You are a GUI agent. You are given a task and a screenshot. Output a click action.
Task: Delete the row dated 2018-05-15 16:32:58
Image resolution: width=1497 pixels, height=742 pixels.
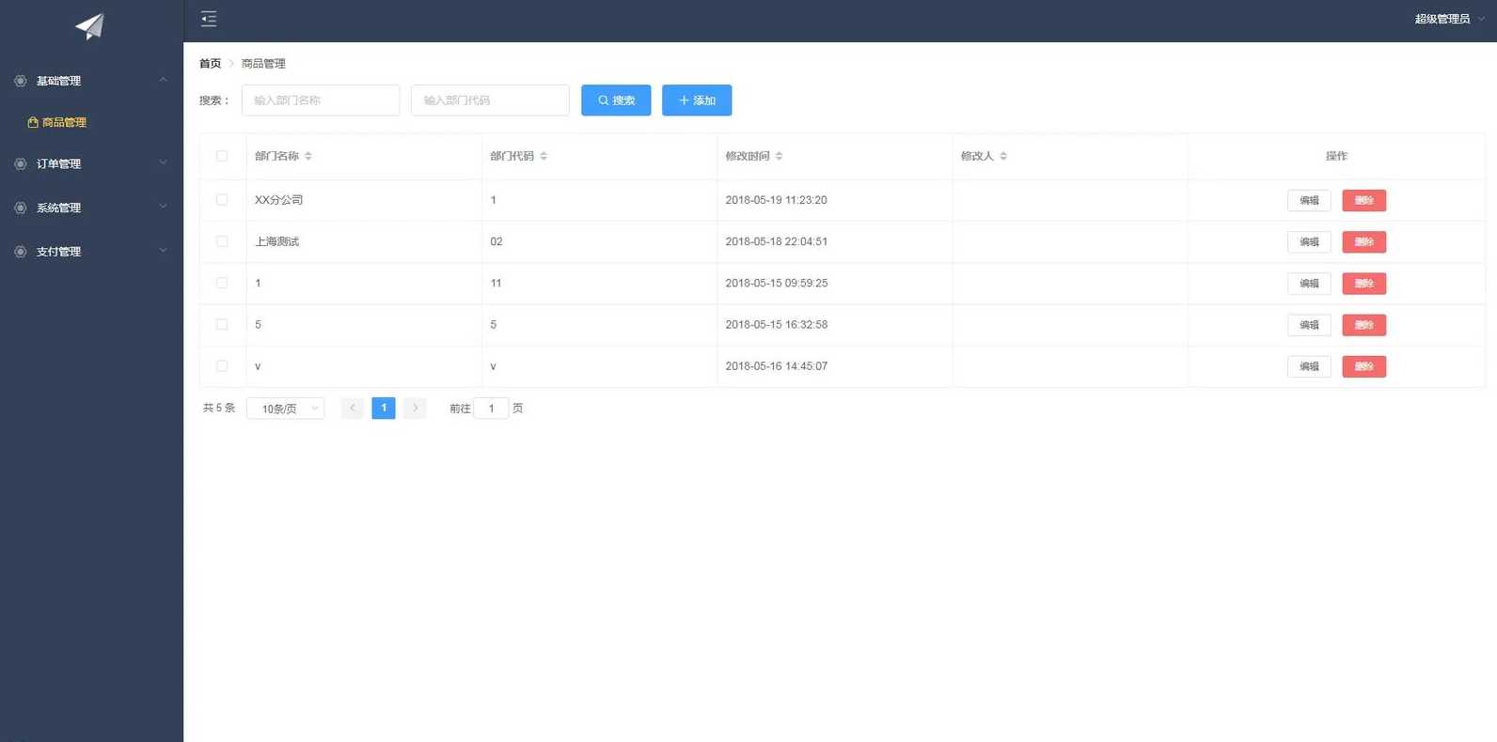(1364, 325)
